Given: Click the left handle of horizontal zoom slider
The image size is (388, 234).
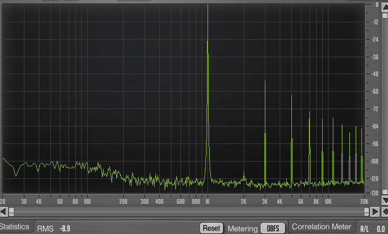Looking at the screenshot, I should 11,212.
